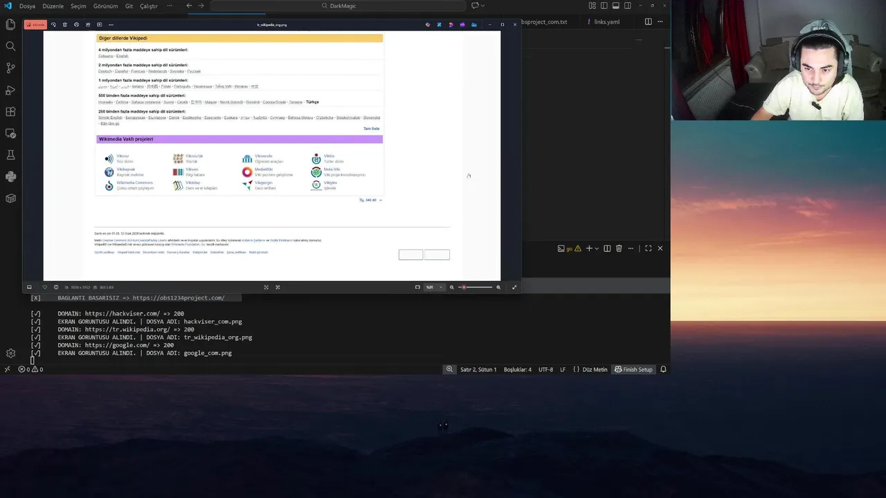Click the zoom slider in Photos viewer
The width and height of the screenshot is (886, 498).
click(x=476, y=287)
